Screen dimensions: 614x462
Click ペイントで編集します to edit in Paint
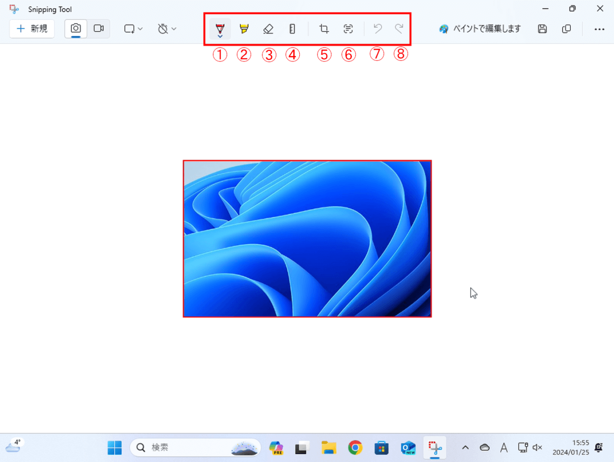[x=480, y=29]
